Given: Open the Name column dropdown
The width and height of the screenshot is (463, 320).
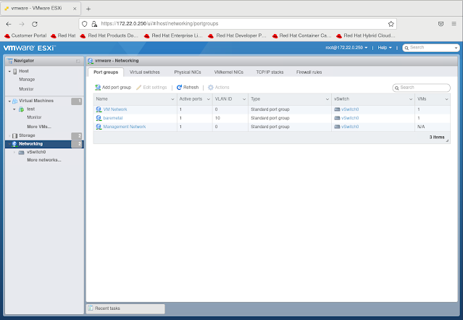Looking at the screenshot, I should point(172,99).
